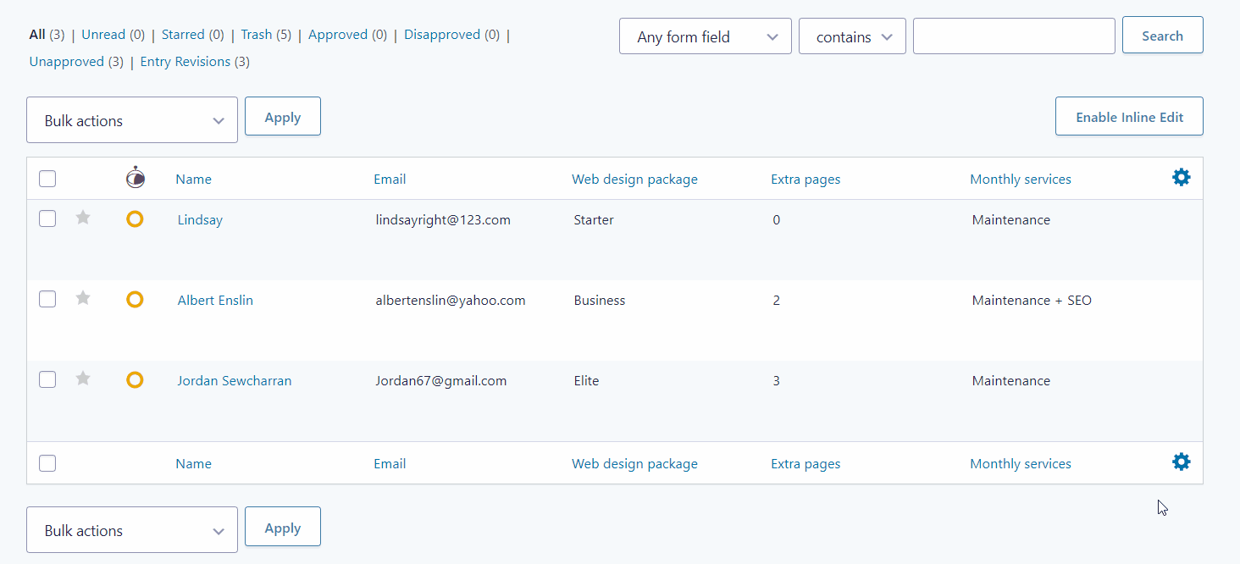
Task: Check the checkbox for Jordan Sewcharran's entry
Action: click(x=47, y=379)
